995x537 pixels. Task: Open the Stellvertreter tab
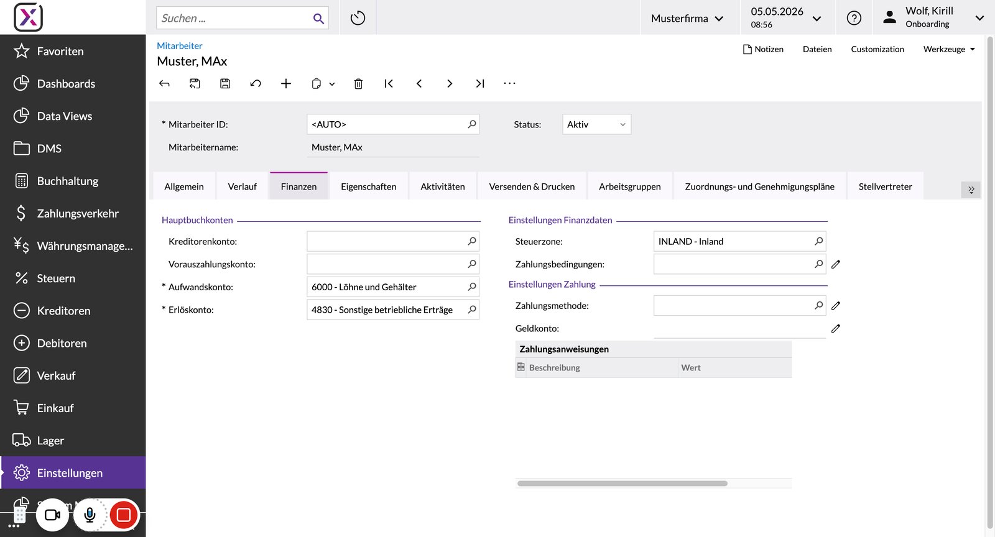[886, 186]
